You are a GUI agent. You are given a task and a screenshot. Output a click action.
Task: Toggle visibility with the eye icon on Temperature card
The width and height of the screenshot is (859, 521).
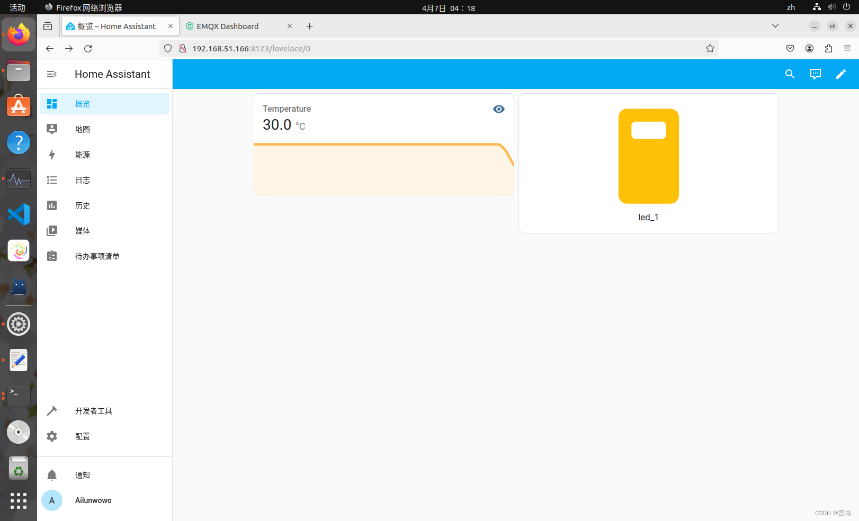[498, 109]
